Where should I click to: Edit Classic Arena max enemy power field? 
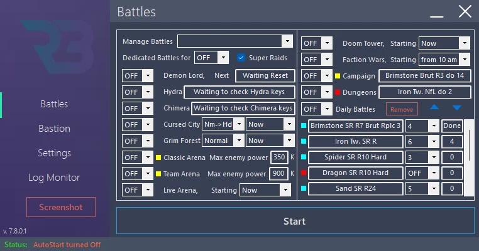point(279,158)
